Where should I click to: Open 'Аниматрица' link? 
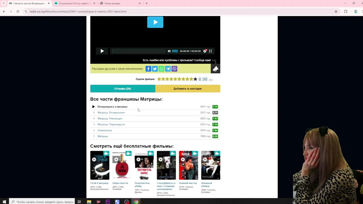[105, 130]
